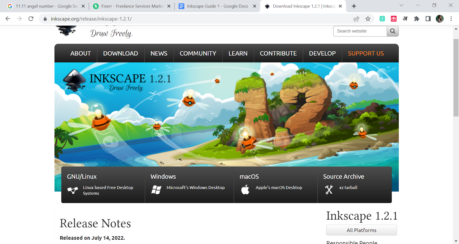Open the red extension icon
Screen dimensions: 459x244
[x=394, y=19]
